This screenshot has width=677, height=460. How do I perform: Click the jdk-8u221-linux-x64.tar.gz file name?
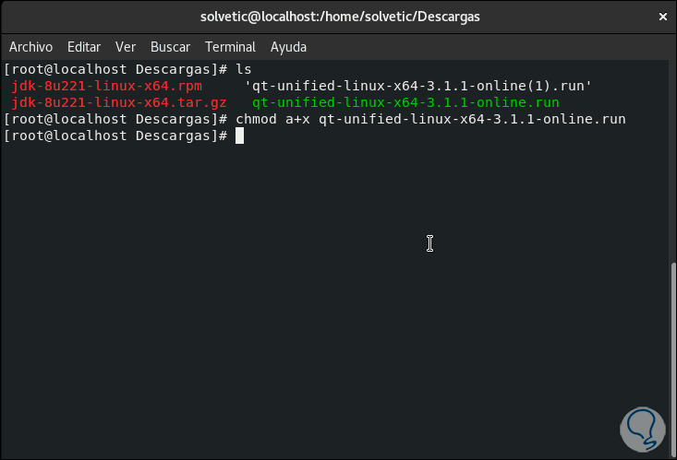[x=119, y=102]
